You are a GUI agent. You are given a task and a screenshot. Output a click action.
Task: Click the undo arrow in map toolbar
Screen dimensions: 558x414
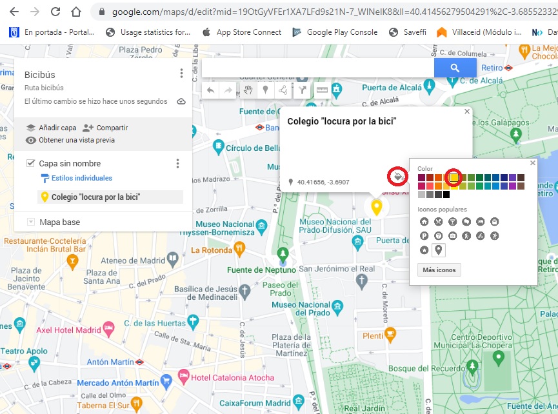(210, 91)
